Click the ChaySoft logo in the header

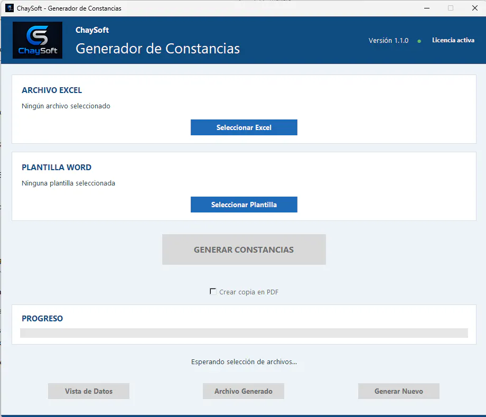coord(38,40)
